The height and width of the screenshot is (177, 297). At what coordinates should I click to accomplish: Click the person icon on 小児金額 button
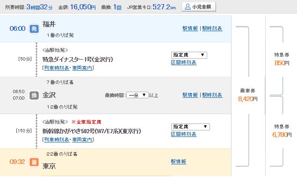pos(188,7)
